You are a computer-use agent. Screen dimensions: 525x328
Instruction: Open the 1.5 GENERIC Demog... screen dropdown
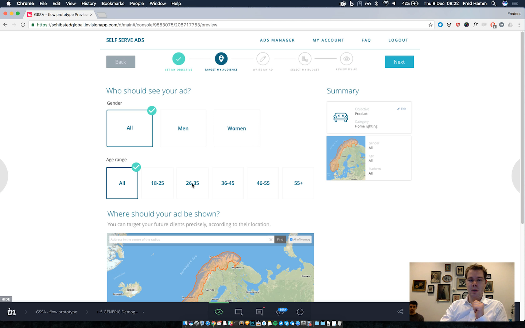(121, 312)
